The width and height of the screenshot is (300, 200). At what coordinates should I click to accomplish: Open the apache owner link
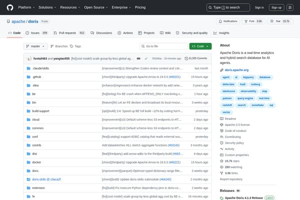click(x=18, y=21)
